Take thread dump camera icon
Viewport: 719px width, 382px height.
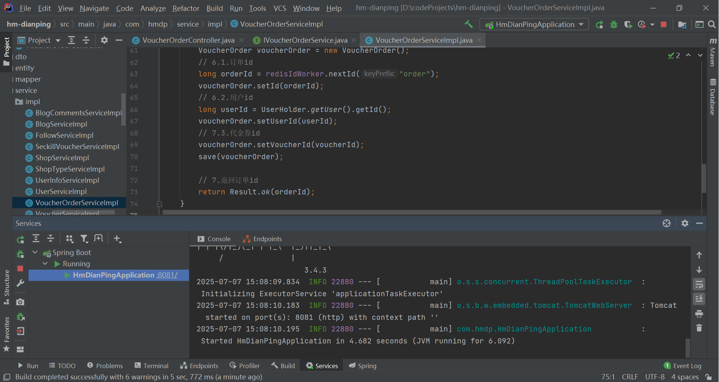coord(20,302)
